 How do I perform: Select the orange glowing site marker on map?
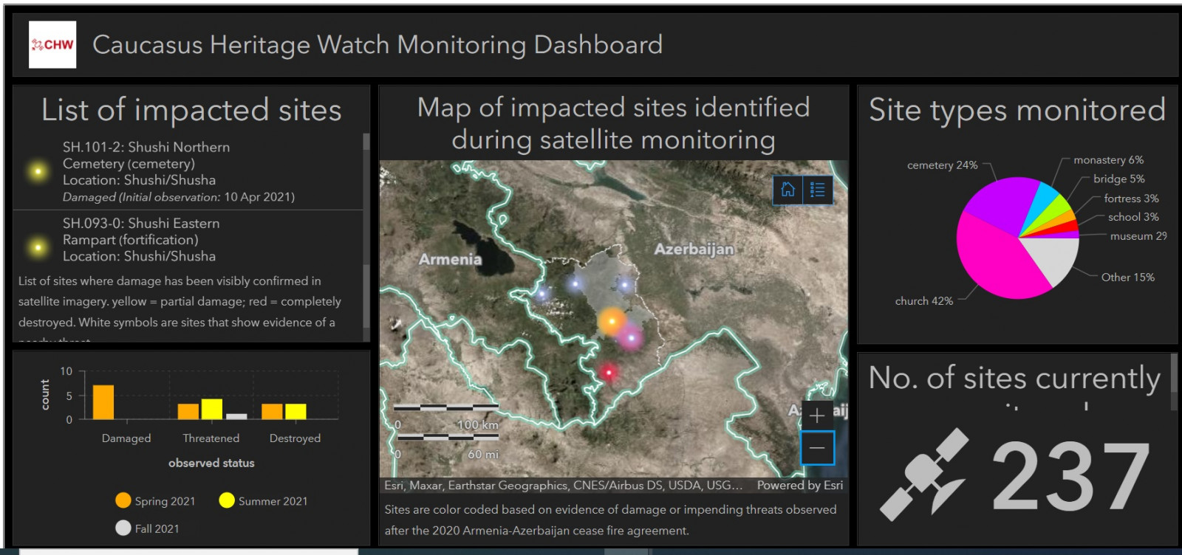coord(612,321)
